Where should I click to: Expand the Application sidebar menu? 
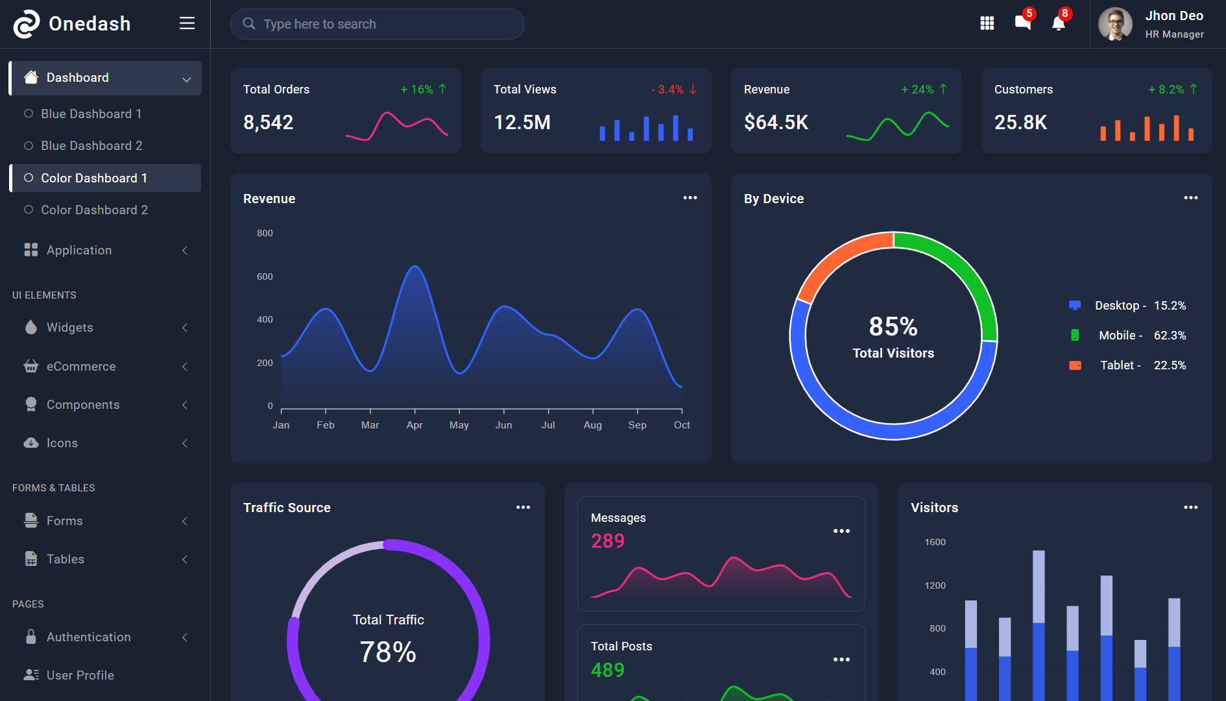pyautogui.click(x=105, y=250)
